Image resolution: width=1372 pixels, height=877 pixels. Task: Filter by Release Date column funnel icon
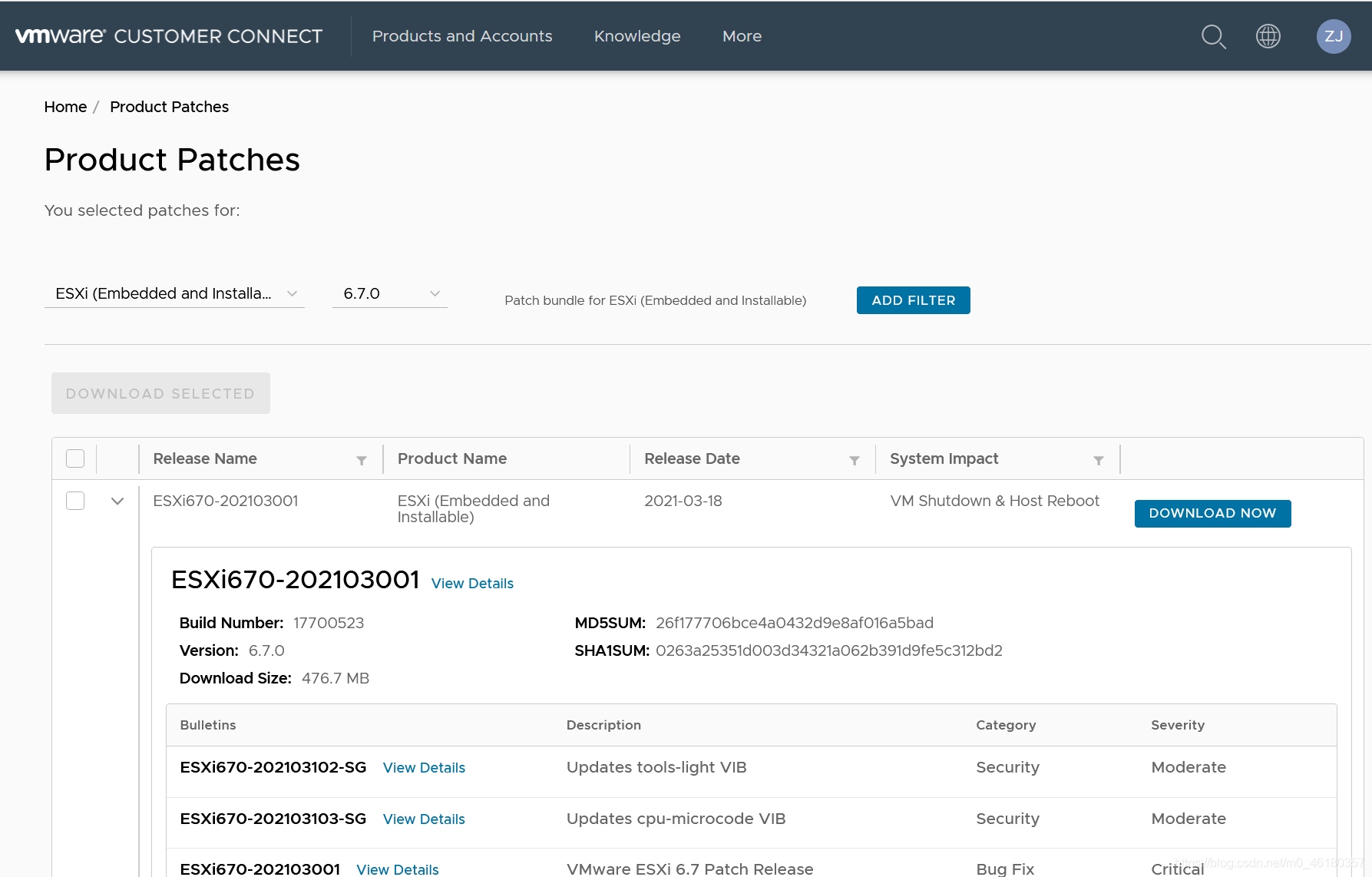tap(855, 460)
